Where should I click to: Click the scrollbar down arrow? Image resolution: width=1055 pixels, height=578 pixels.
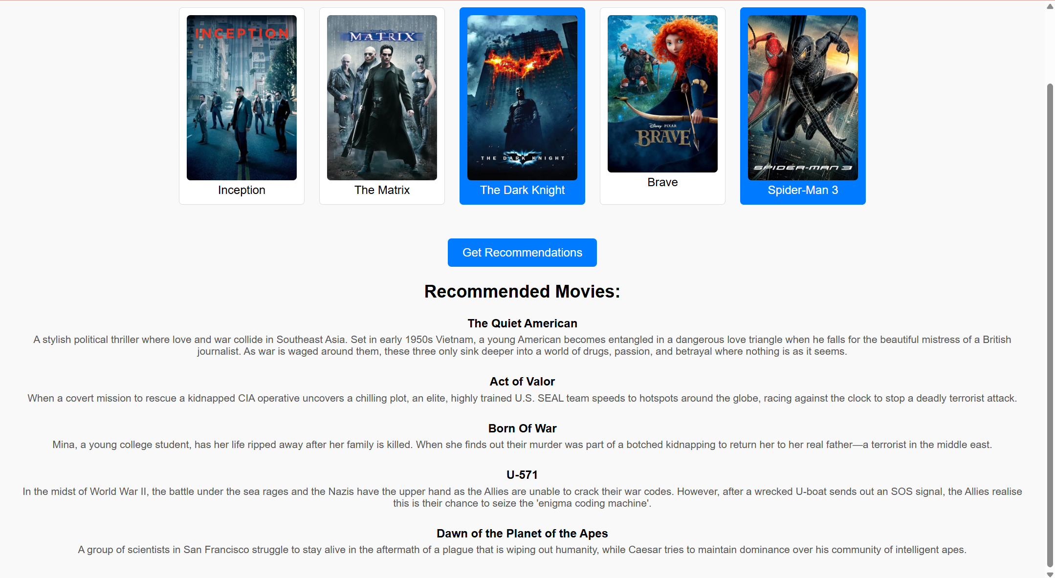point(1050,574)
